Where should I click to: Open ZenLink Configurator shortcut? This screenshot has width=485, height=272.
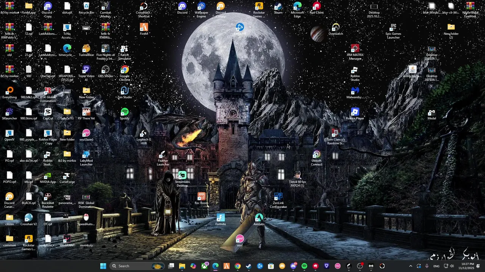click(x=278, y=200)
